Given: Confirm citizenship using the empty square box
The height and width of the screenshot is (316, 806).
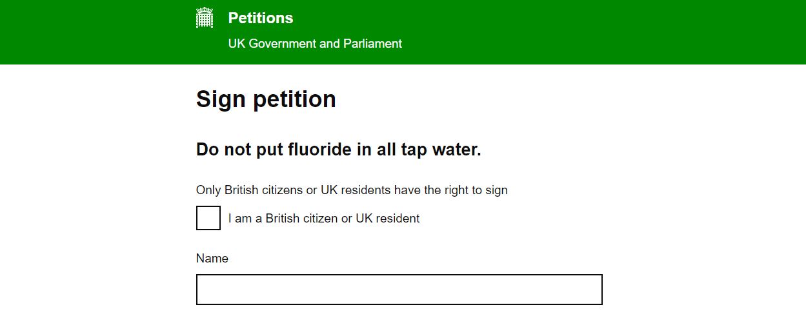Looking at the screenshot, I should [x=208, y=218].
